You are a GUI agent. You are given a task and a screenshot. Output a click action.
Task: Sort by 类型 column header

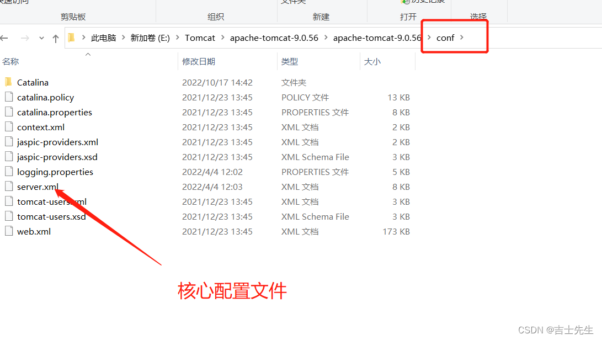tap(290, 61)
